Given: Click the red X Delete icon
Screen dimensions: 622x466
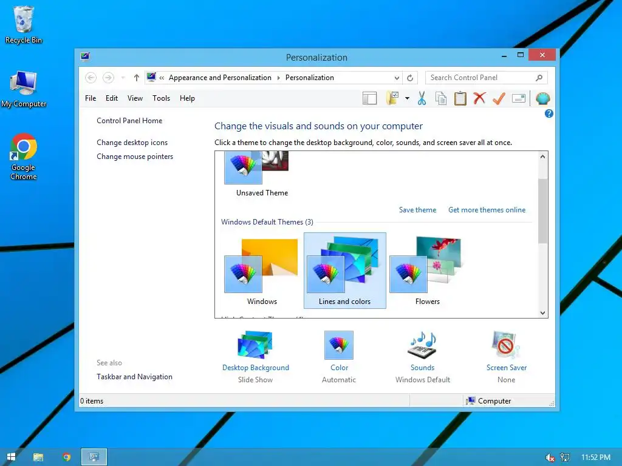Looking at the screenshot, I should [x=479, y=98].
